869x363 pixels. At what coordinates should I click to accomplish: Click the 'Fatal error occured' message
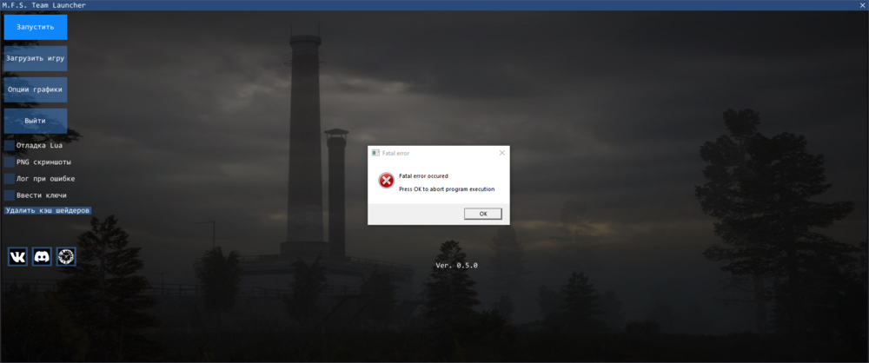423,176
